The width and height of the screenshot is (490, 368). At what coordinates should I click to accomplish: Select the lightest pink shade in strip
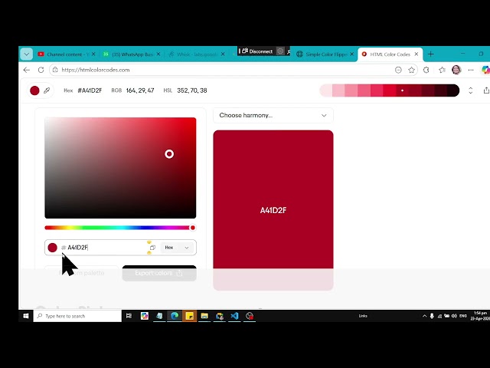coord(326,90)
